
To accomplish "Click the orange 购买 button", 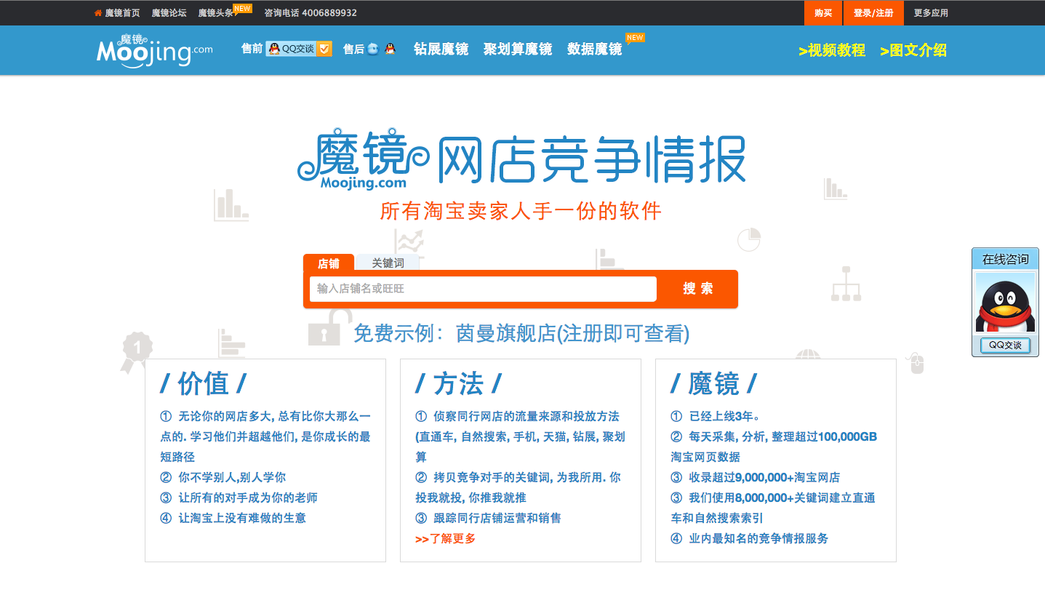I will tap(823, 13).
